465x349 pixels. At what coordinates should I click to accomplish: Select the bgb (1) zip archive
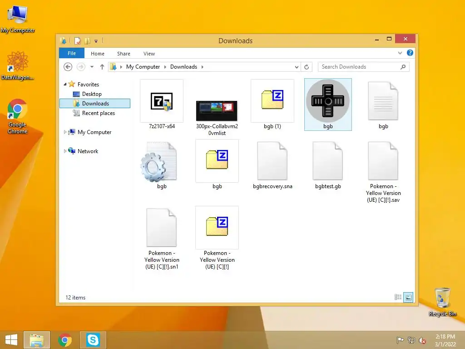tap(272, 105)
